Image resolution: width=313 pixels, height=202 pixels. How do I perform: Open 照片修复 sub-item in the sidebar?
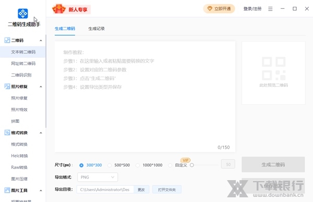point(23,98)
